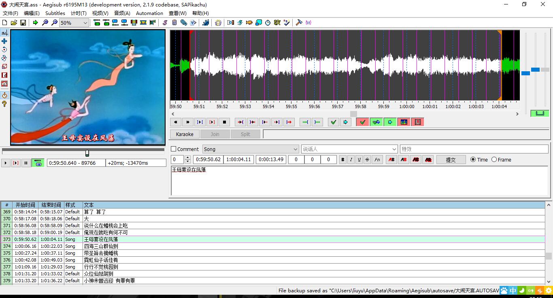Apply italics with the I button
The image size is (553, 298).
(351, 160)
